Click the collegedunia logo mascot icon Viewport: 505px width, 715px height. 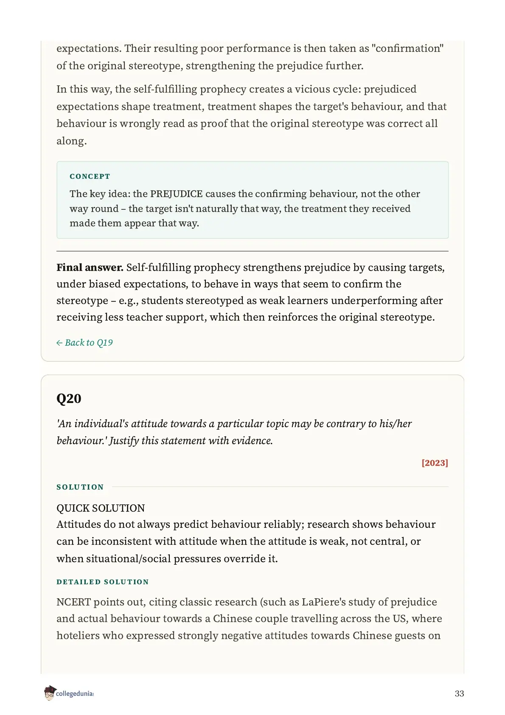click(x=50, y=693)
